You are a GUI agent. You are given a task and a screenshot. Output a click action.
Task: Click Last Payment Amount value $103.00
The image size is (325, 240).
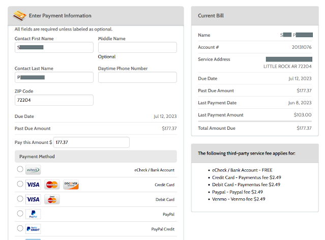point(303,115)
